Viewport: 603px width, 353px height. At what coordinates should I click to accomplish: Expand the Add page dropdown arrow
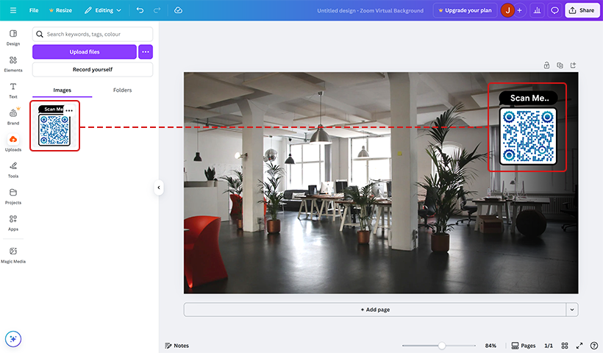tap(572, 310)
